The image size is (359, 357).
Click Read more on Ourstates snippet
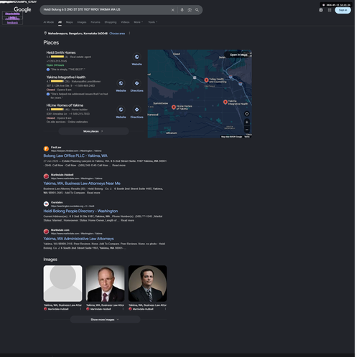127,221
